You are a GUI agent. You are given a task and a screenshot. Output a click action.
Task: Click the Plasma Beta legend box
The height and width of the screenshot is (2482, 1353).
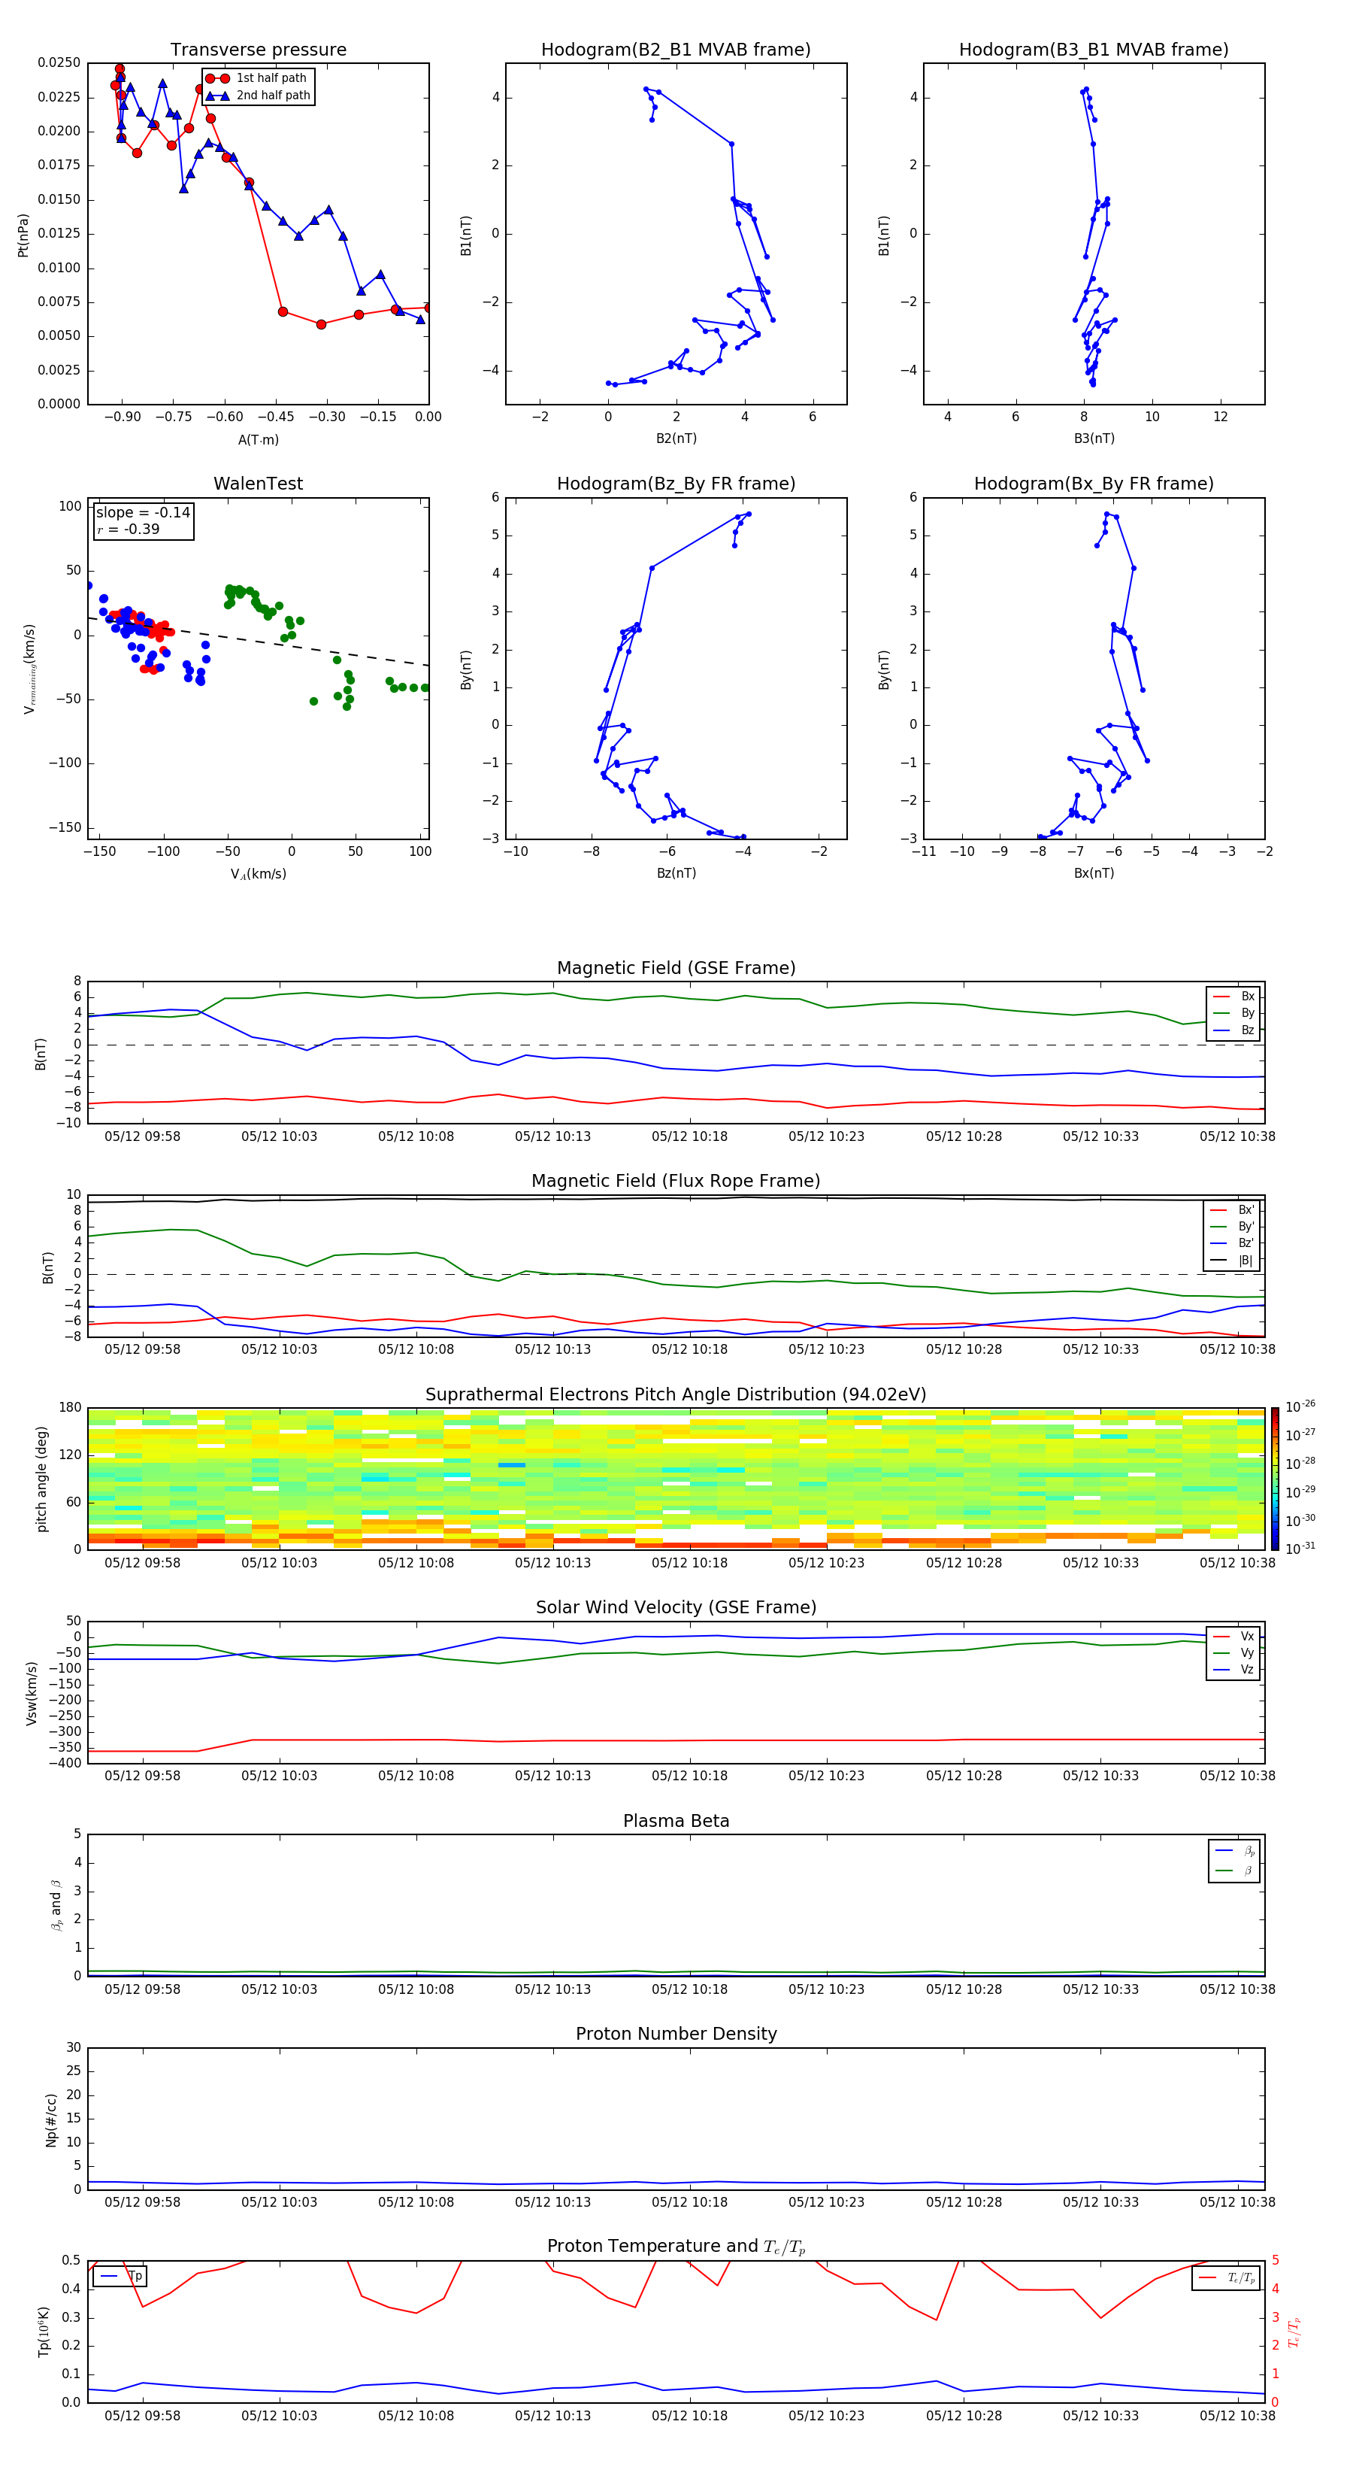pos(1233,1861)
